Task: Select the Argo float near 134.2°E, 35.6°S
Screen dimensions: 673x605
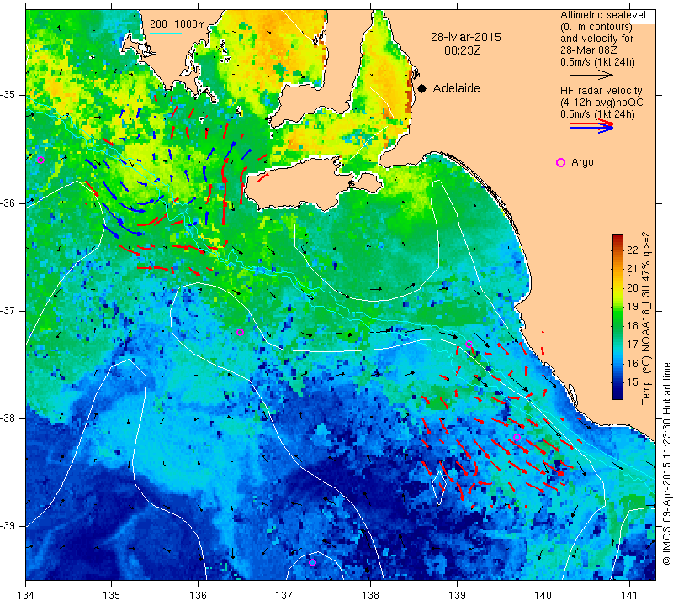Action: pyautogui.click(x=40, y=160)
